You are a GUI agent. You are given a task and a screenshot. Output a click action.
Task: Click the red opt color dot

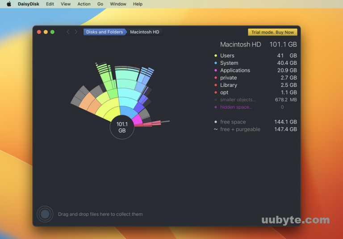click(216, 92)
